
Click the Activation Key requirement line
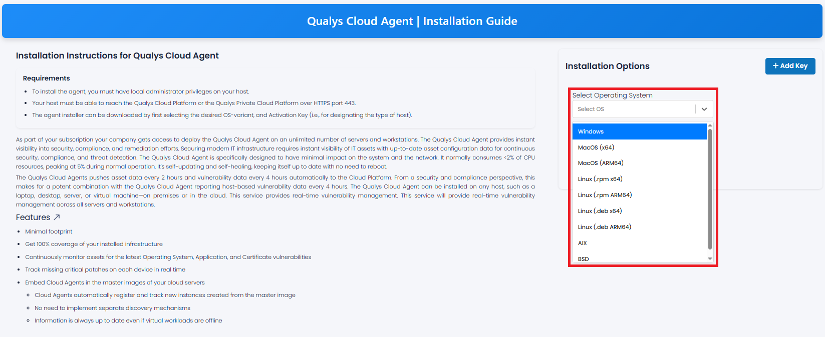pos(222,115)
